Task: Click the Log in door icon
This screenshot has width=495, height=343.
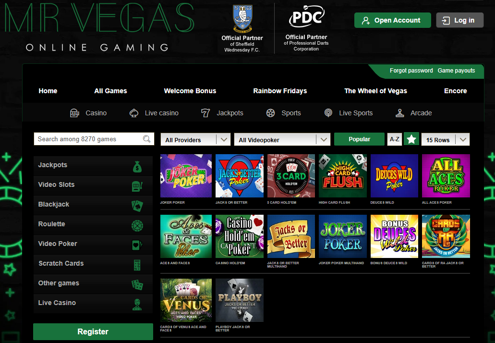Action: click(446, 21)
